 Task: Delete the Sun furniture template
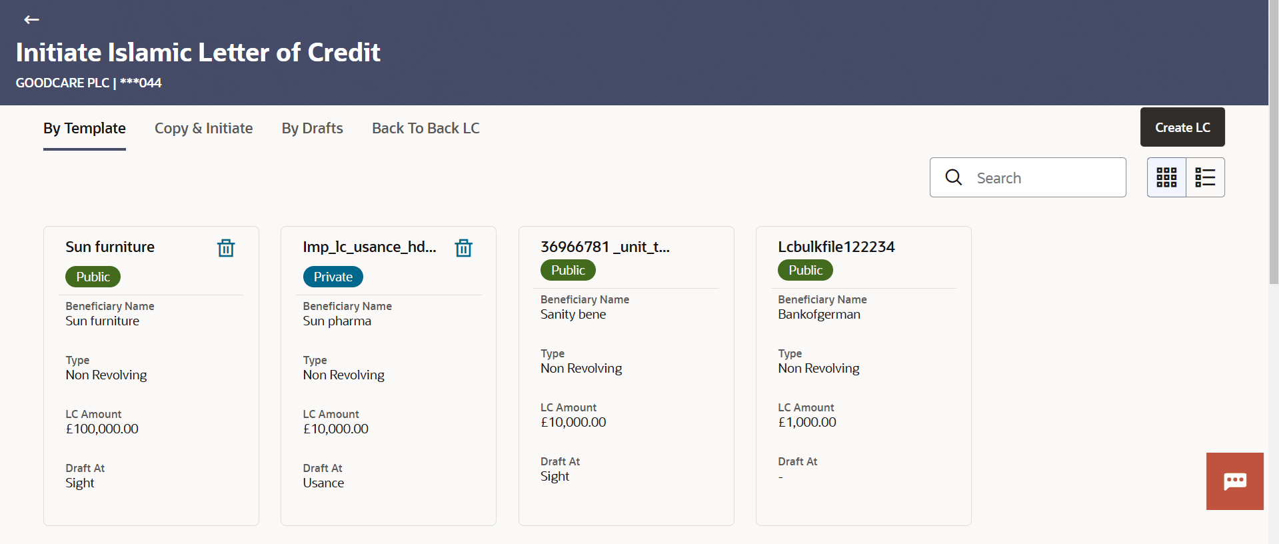click(x=226, y=248)
